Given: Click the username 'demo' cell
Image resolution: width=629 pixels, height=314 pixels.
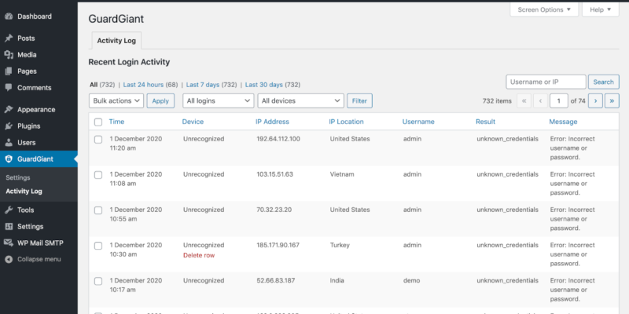Looking at the screenshot, I should tap(411, 281).
